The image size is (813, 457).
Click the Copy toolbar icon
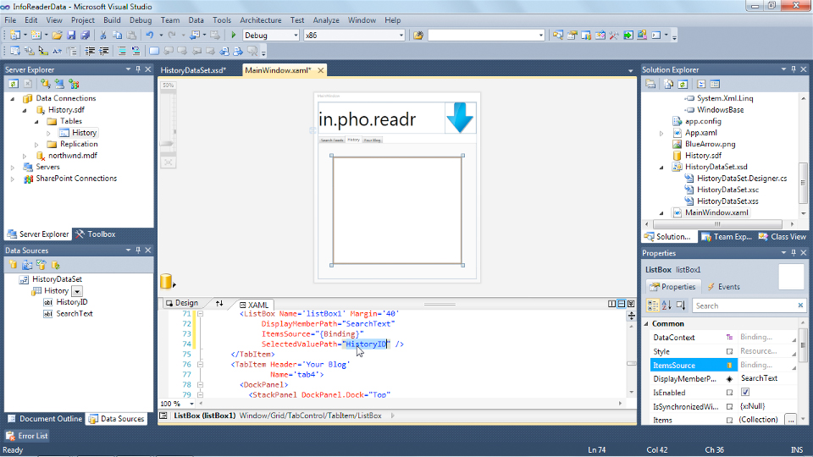coord(117,36)
